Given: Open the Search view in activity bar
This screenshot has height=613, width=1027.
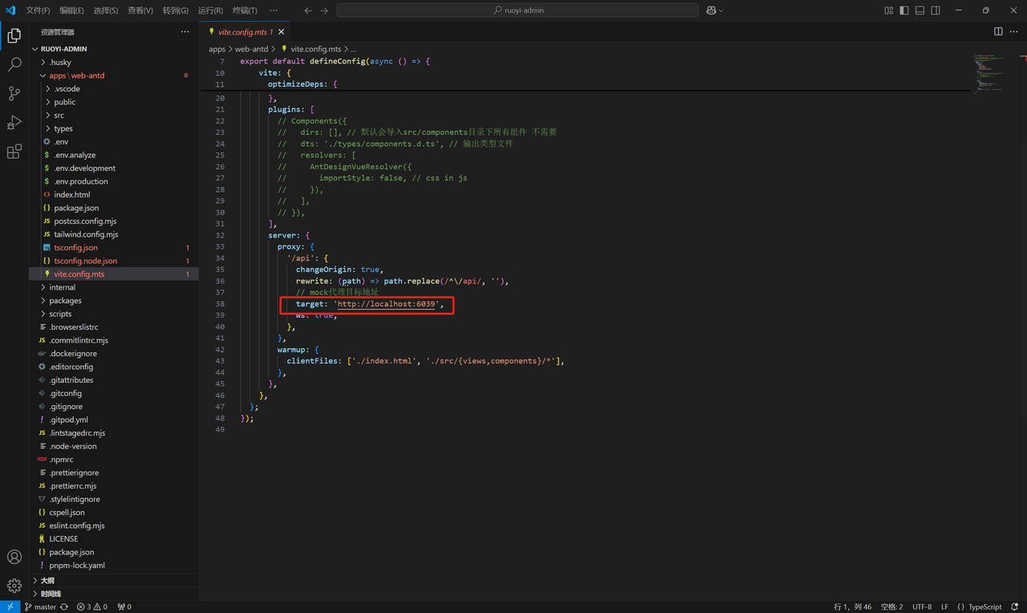Looking at the screenshot, I should pos(14,65).
